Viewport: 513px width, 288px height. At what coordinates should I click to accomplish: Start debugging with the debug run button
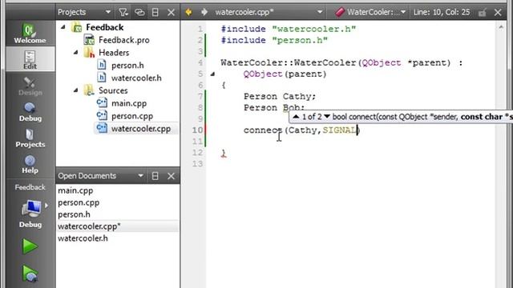[x=30, y=274]
